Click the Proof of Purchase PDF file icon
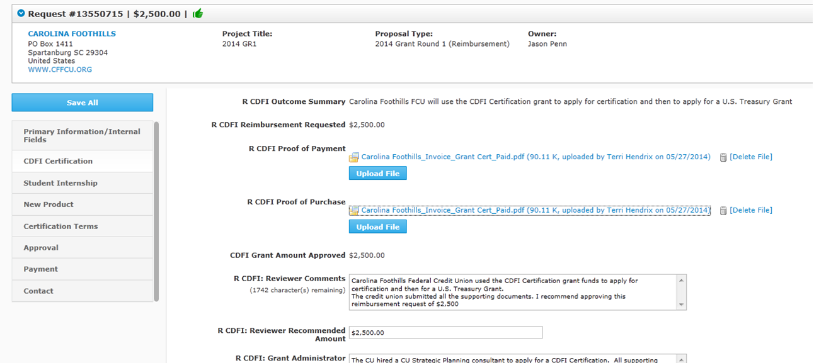The image size is (814, 363). pos(354,211)
